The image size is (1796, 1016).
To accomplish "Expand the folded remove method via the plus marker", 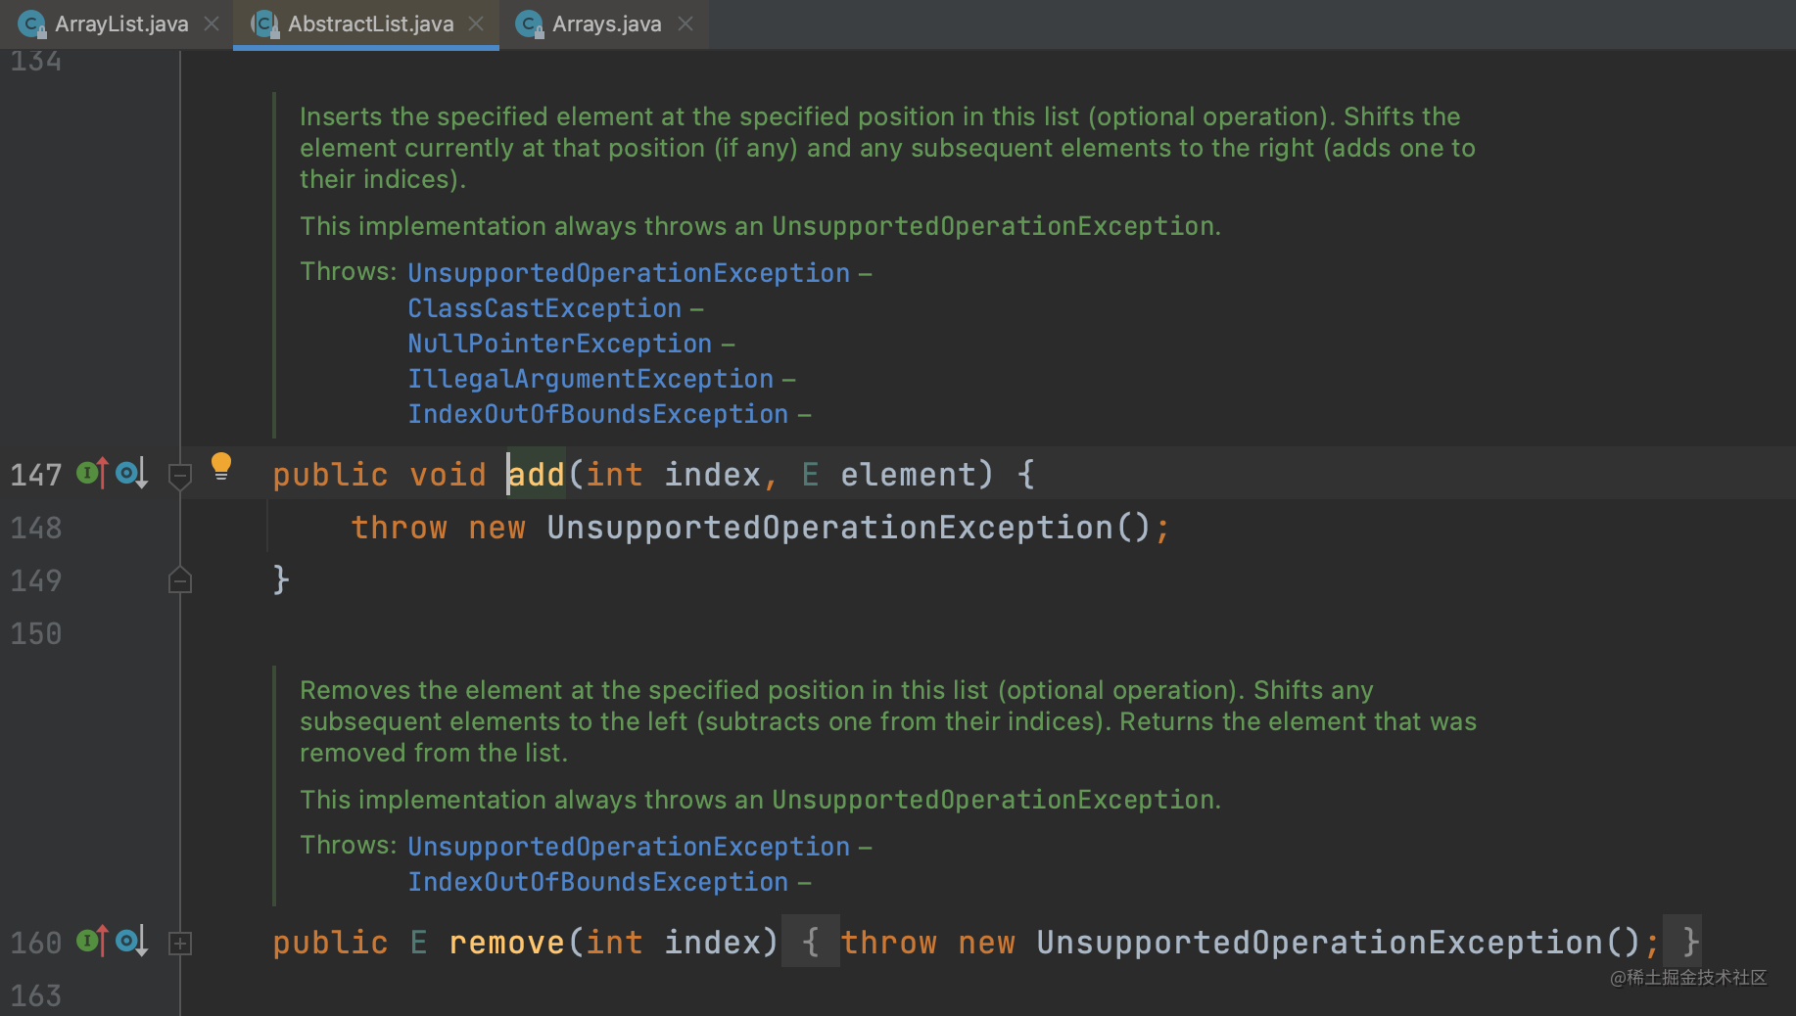I will point(180,943).
